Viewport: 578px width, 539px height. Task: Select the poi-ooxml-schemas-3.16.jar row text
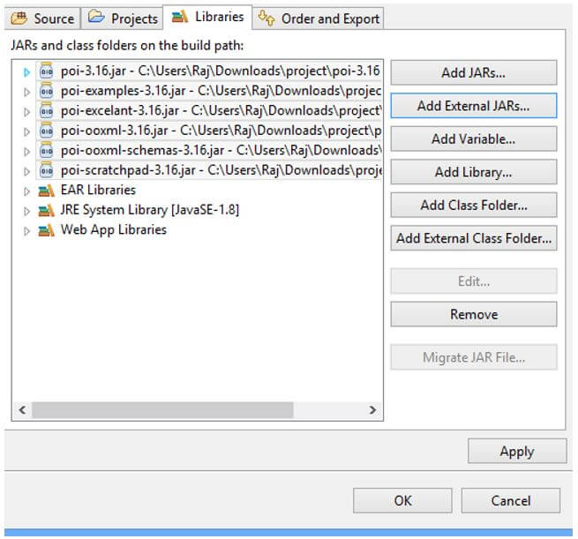point(221,150)
